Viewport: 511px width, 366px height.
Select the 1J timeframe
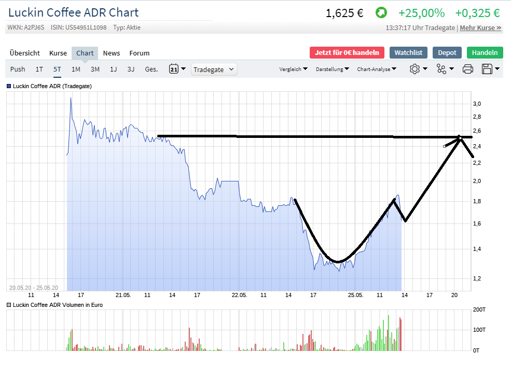114,69
